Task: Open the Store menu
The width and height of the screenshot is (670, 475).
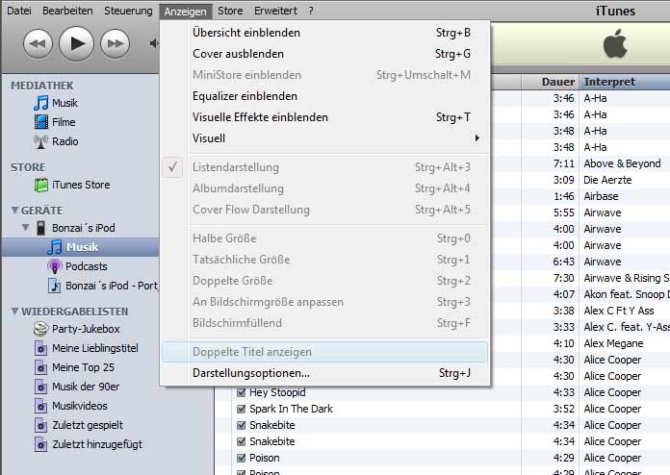Action: 230,11
